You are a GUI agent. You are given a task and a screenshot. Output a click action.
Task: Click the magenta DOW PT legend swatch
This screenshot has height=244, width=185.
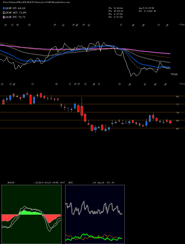(x=4, y=17)
